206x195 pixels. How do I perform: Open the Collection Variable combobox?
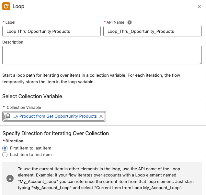click(54, 116)
